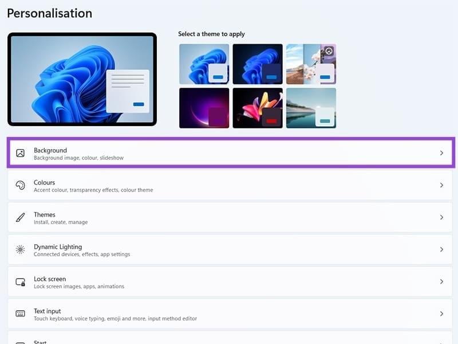458x344 pixels.
Task: Select the purple crescent moon theme
Action: click(x=204, y=108)
